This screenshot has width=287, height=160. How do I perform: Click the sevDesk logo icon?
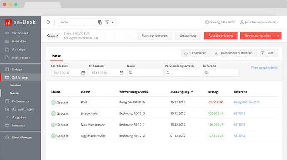(x=8, y=22)
